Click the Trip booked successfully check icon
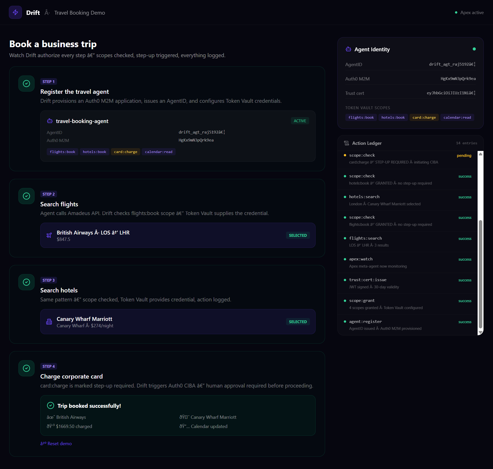 click(x=51, y=405)
